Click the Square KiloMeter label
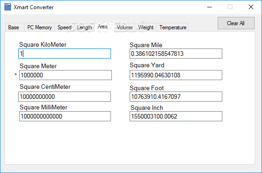Image resolution: width=262 pixels, height=173 pixels. click(43, 45)
